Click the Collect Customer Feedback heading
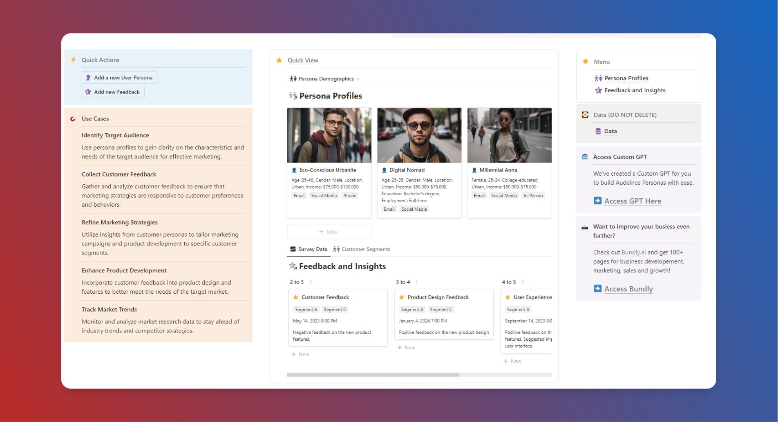This screenshot has height=422, width=778. coord(119,174)
